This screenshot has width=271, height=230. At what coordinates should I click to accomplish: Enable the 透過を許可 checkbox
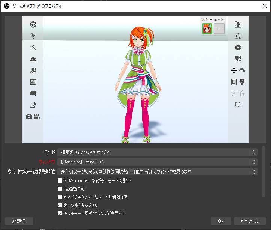pos(60,188)
